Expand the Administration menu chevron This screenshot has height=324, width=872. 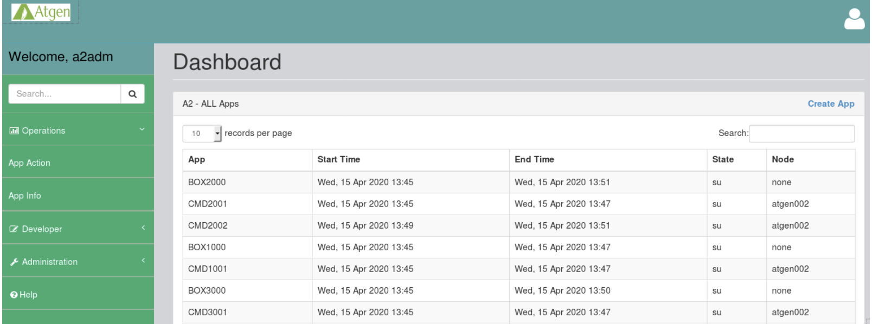tap(143, 261)
